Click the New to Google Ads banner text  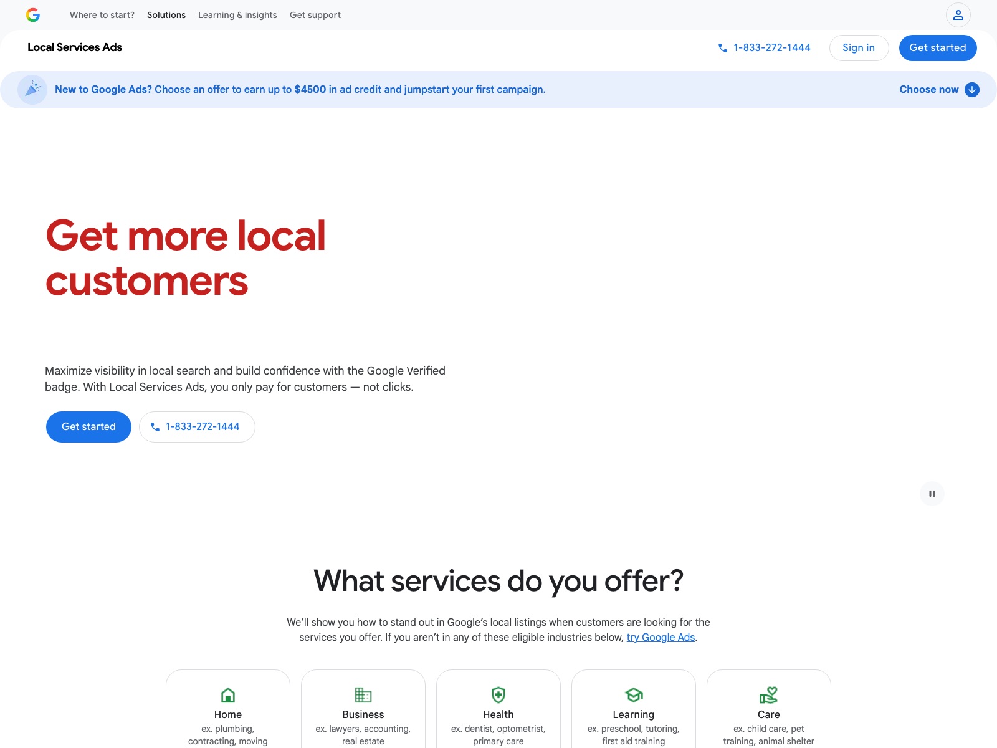(x=300, y=89)
